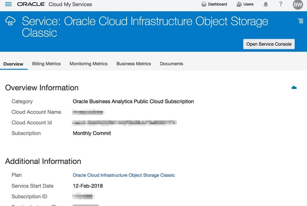The width and height of the screenshot is (307, 206).
Task: Open the Oracle Cloud Infrastructure Object Storage Classic plan link
Action: (124, 175)
